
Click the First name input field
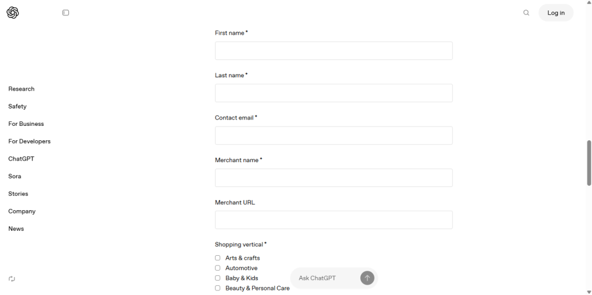coord(334,51)
